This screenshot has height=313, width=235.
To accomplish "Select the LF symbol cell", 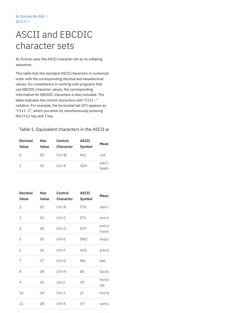I will [x=82, y=293].
